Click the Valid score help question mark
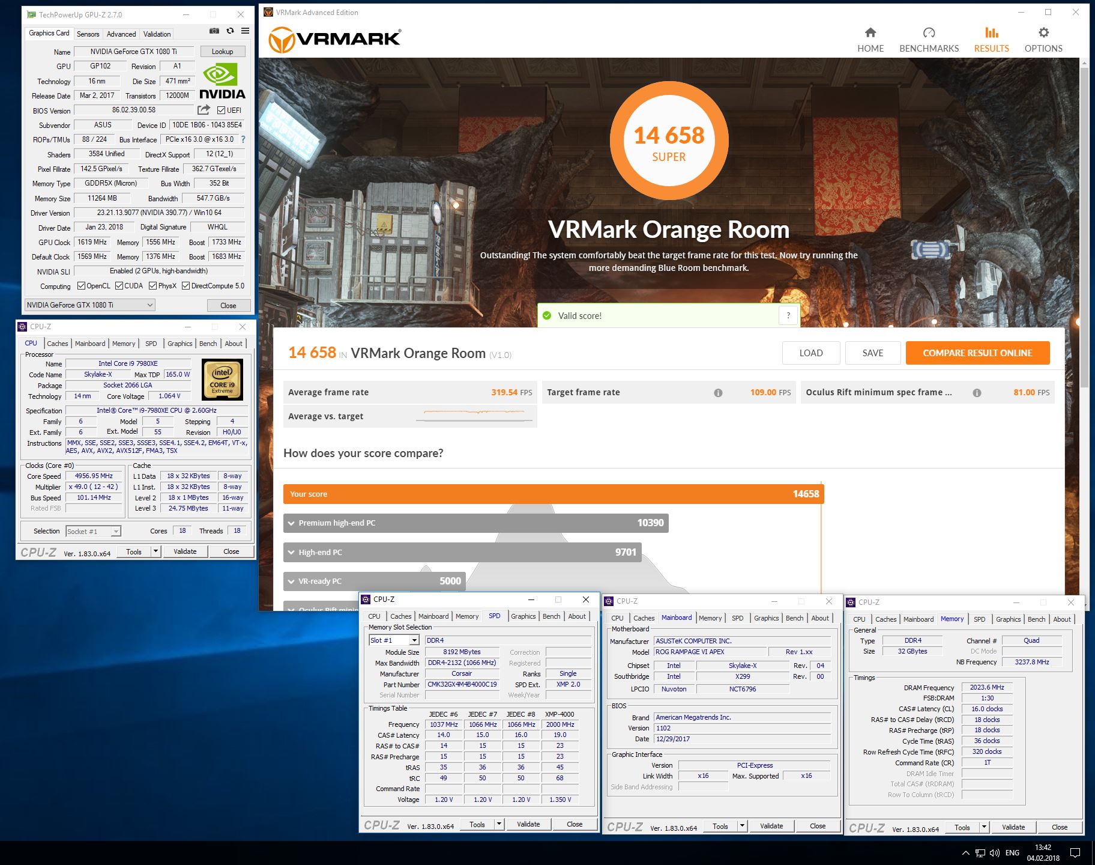 coord(788,315)
